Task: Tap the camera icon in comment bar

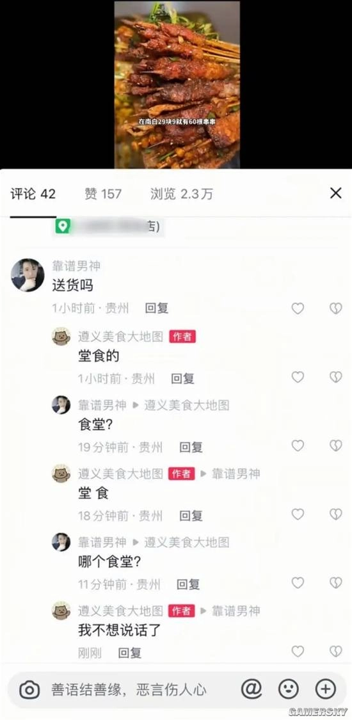Action: (29, 689)
